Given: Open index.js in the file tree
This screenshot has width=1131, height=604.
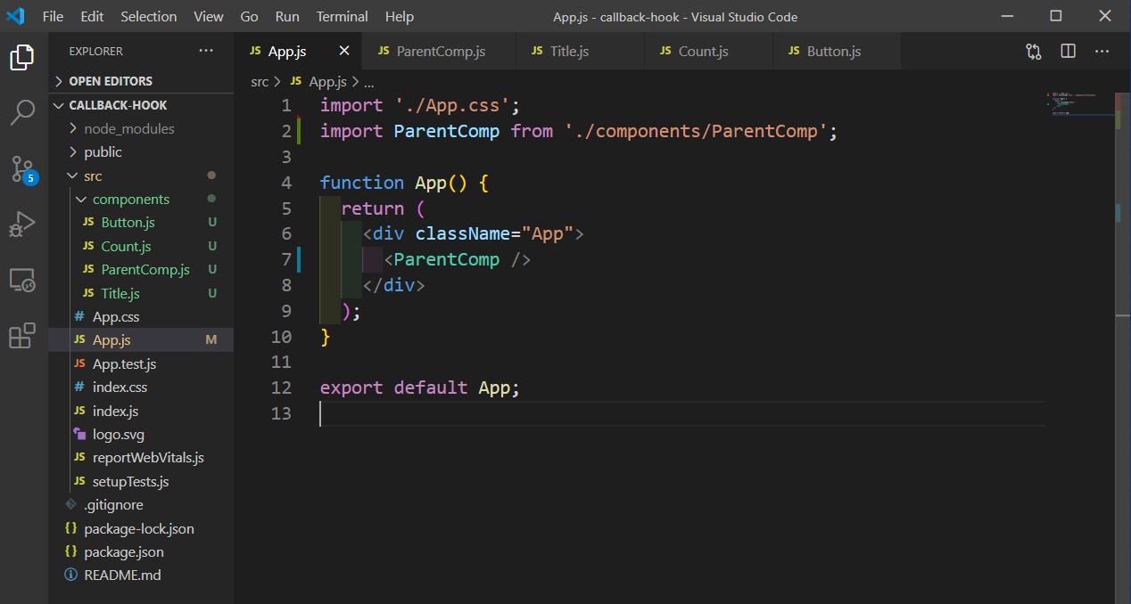Looking at the screenshot, I should tap(141, 411).
